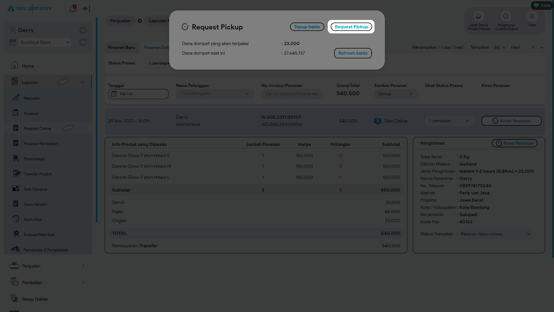
Task: Open the Filter icon
Action: point(532,16)
